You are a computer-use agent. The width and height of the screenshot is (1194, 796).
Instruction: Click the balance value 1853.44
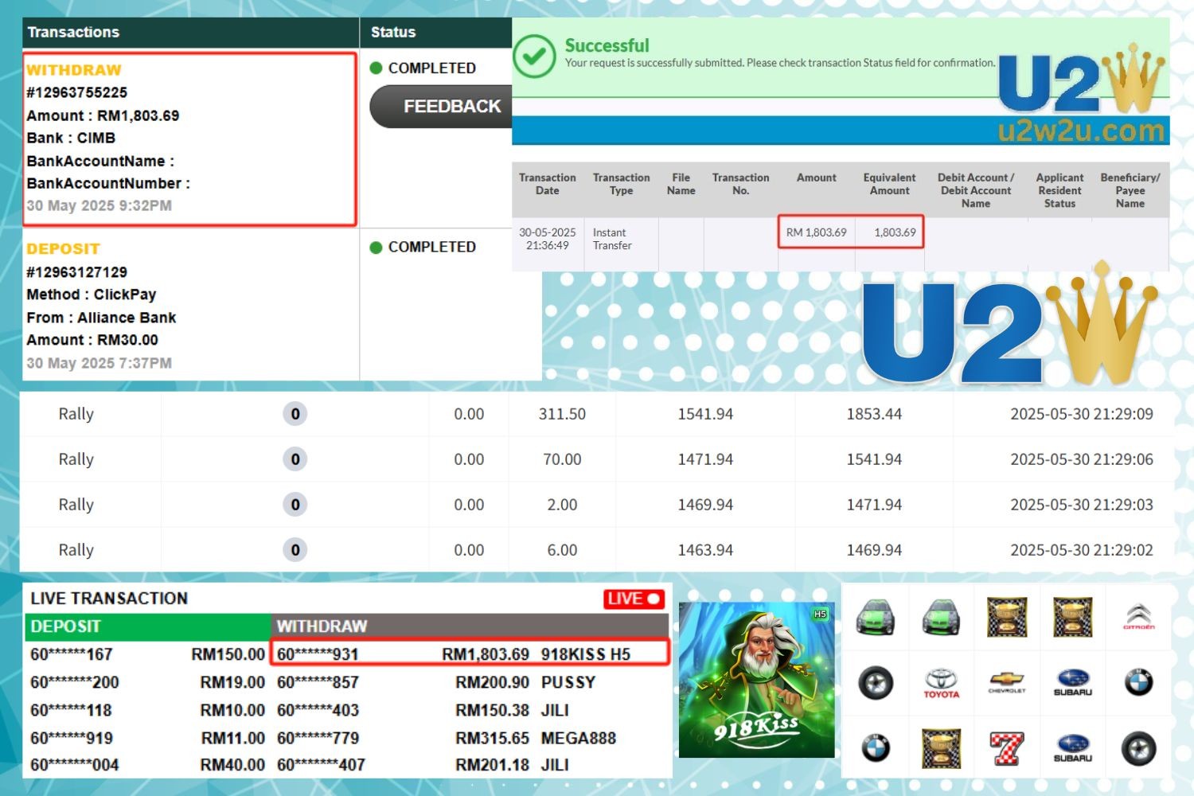(x=874, y=414)
